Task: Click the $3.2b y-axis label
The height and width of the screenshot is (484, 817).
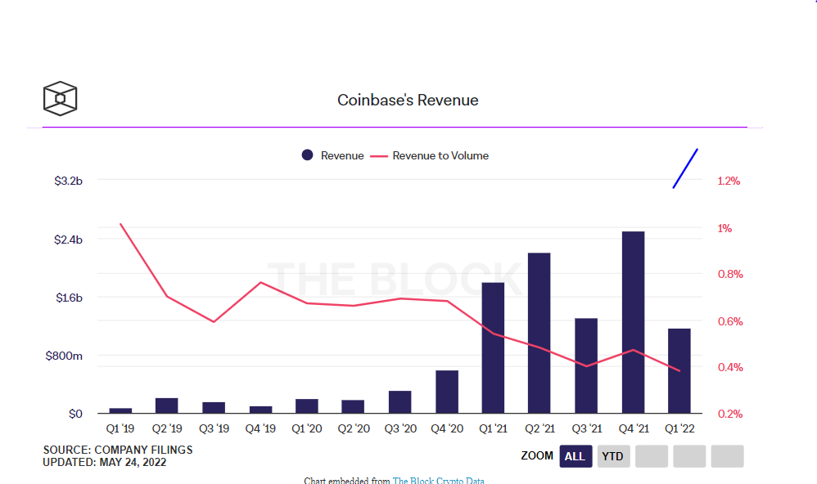Action: (x=68, y=181)
